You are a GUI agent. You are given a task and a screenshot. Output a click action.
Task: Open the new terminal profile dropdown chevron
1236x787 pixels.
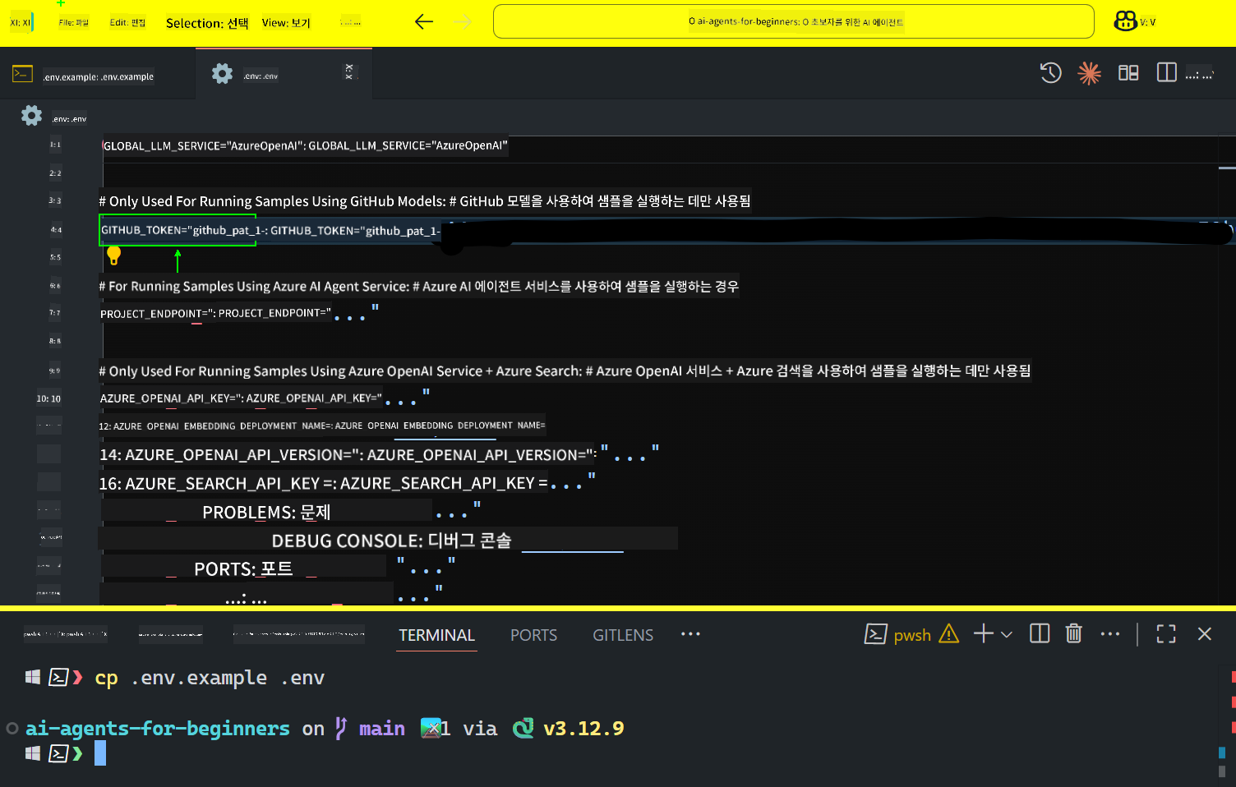click(x=1007, y=635)
